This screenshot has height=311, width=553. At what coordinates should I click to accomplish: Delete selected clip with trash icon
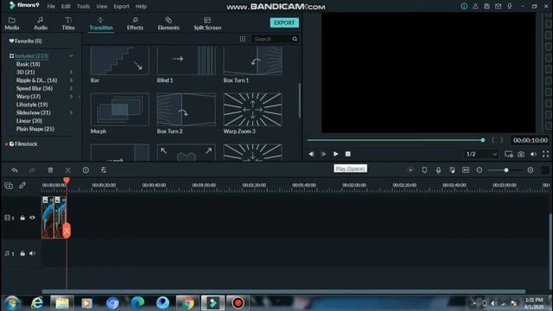coord(50,170)
